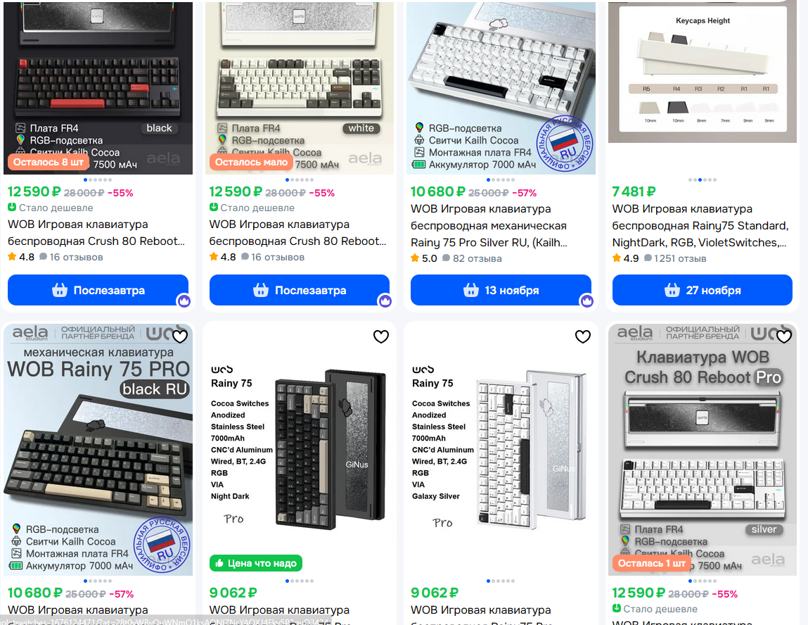Click purple badge icon on Rainy 75 Pro Silver card

click(586, 301)
